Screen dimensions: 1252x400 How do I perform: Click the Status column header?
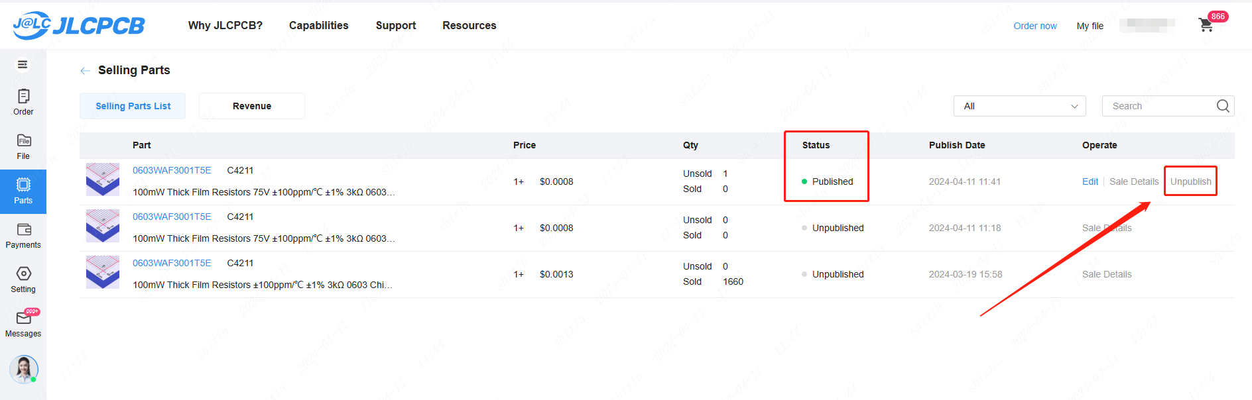(x=816, y=145)
